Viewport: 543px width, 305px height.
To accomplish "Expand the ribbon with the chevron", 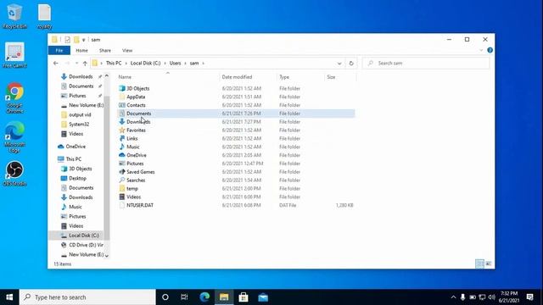I will tap(481, 51).
